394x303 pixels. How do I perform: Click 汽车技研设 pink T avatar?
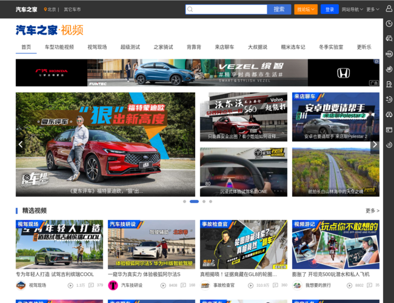point(113,285)
